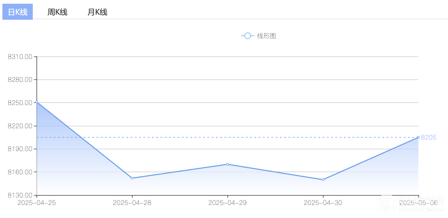This screenshot has width=448, height=218.
Task: Select the 月K线 tab
Action: pos(97,12)
